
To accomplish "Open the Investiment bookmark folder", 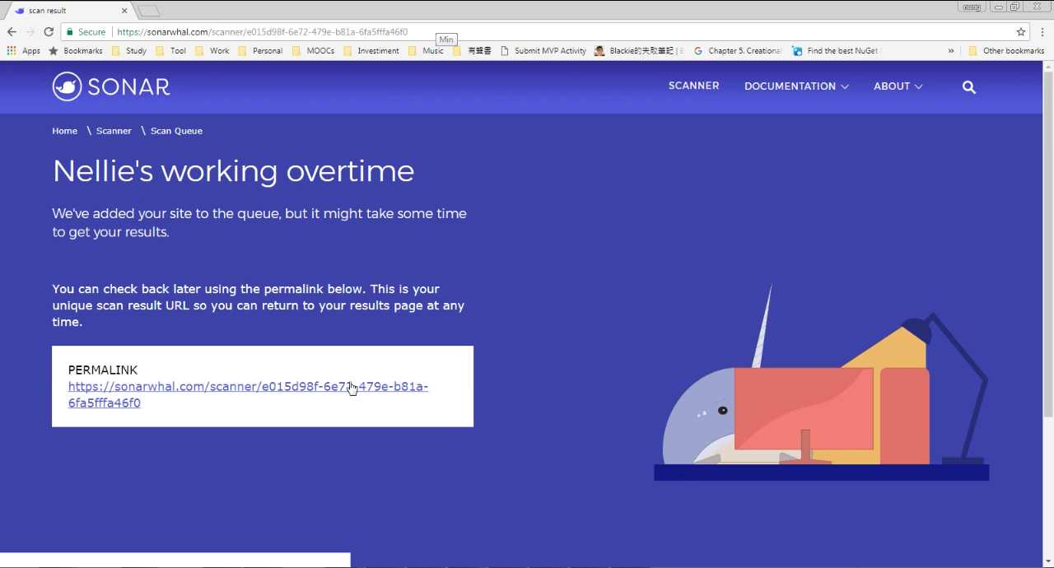I will tap(371, 50).
